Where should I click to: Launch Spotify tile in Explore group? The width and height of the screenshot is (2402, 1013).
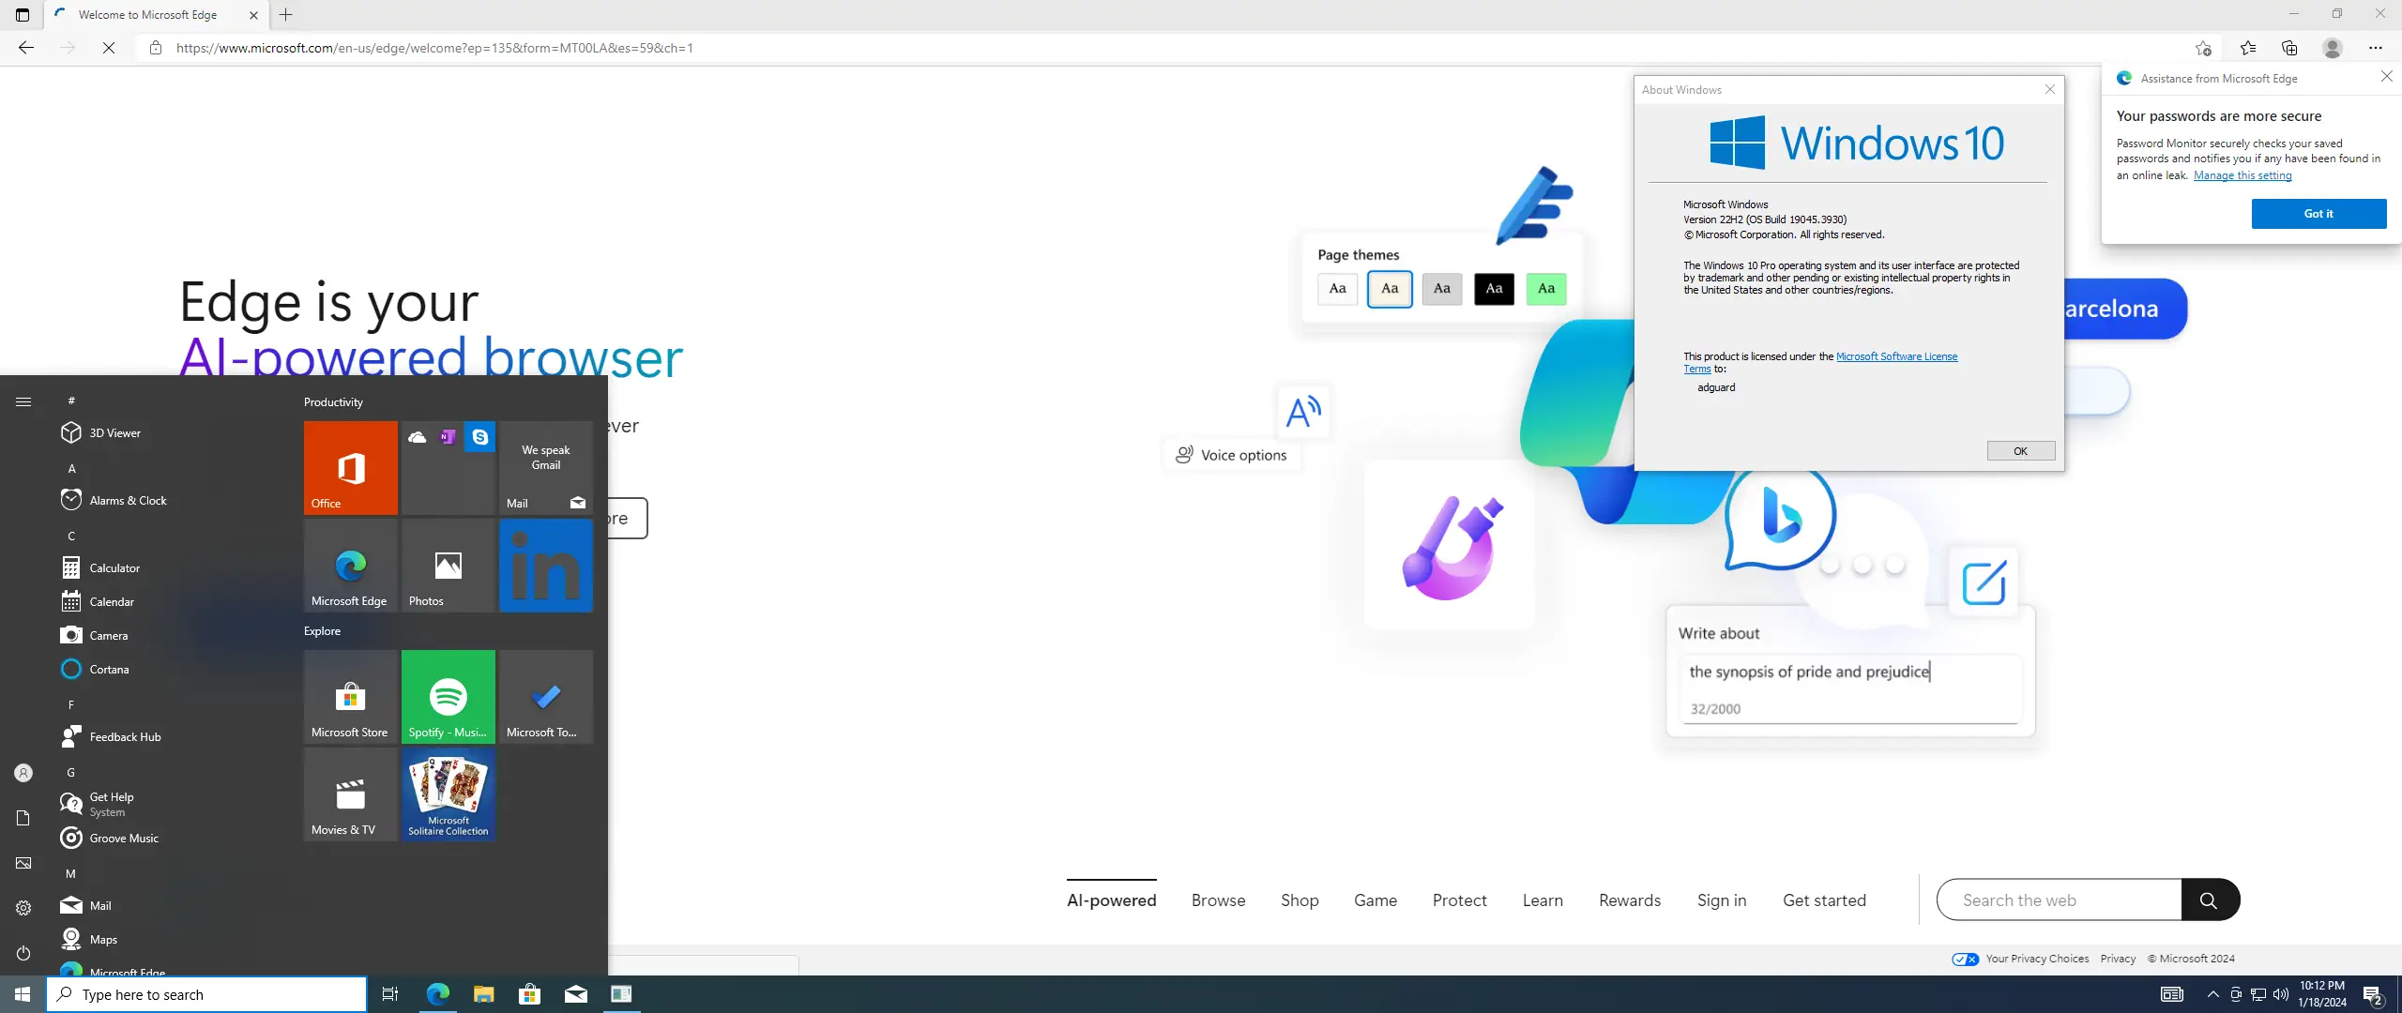point(448,696)
